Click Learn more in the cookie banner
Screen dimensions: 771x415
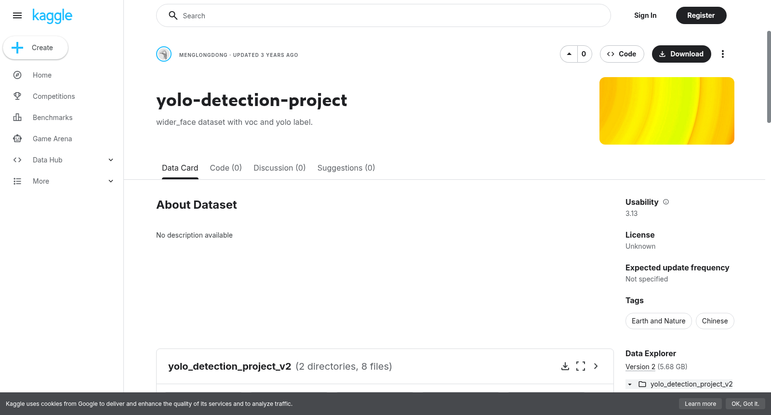click(x=701, y=404)
